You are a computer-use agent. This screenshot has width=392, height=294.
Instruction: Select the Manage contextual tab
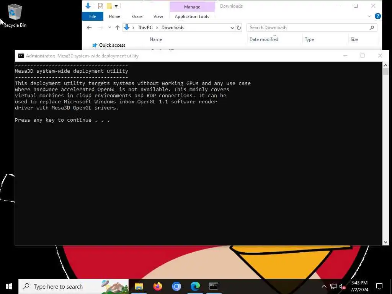(x=192, y=7)
